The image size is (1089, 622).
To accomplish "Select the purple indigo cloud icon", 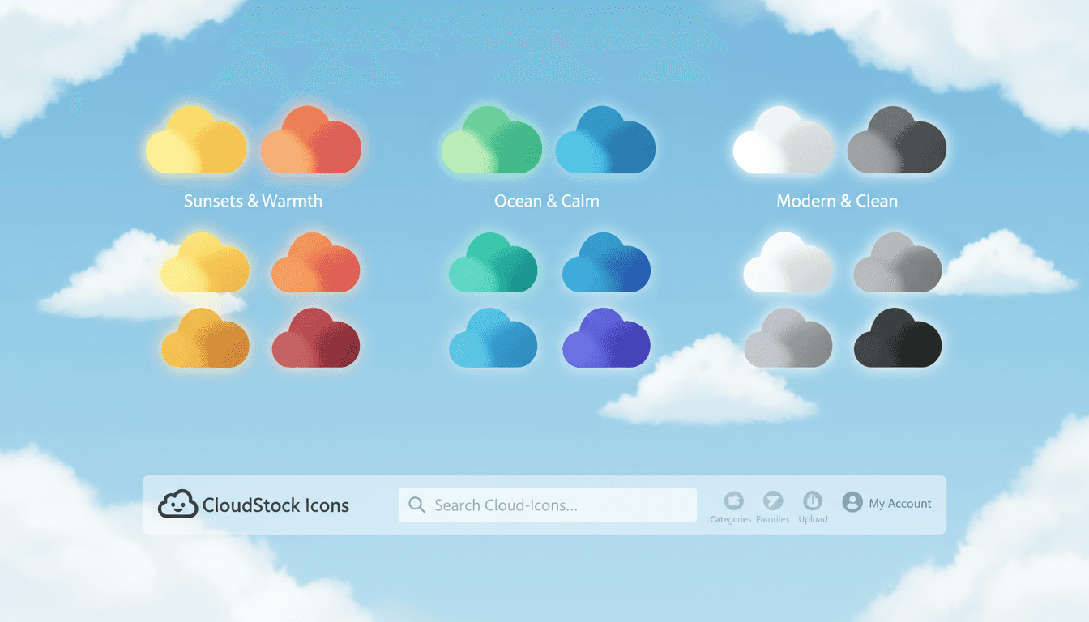I will click(x=606, y=339).
